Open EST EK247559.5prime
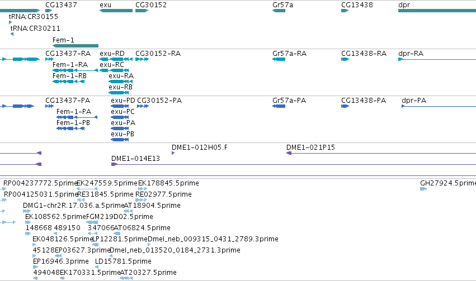 click(107, 183)
